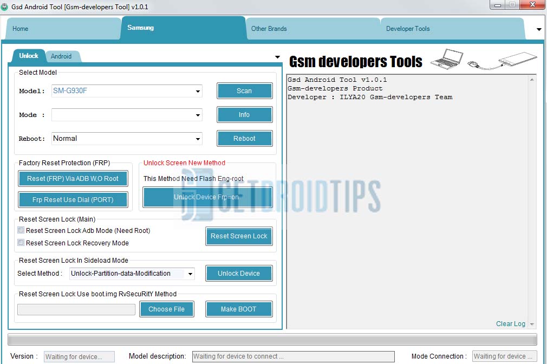The image size is (547, 364).
Task: Click the 'Developer : ILYA20 Gsm-developers Team' log line
Action: pos(370,97)
